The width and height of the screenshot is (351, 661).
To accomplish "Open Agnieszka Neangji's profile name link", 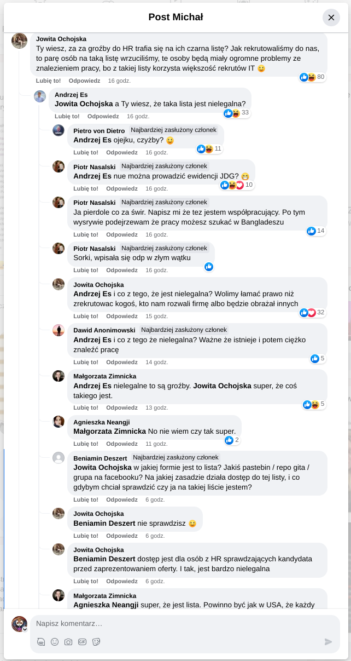I will tap(102, 422).
